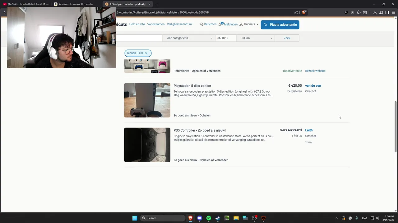Viewport: 398px width, 223px height.
Task: Click Bezoek website link on top ad
Action: pos(315,71)
